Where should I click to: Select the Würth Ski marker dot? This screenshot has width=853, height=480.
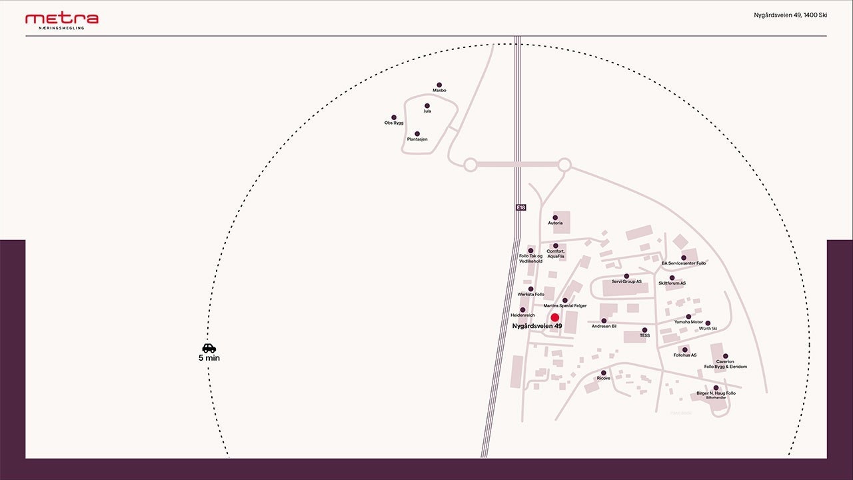click(x=708, y=323)
